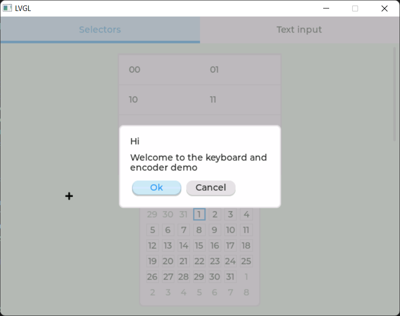Choose day 4 in first calendar row
The image size is (400, 316).
click(x=246, y=214)
